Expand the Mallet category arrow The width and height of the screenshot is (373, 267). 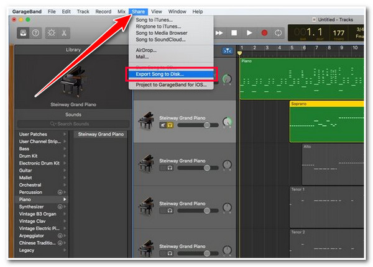65,178
